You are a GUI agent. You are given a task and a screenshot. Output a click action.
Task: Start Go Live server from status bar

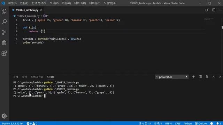click(201, 124)
